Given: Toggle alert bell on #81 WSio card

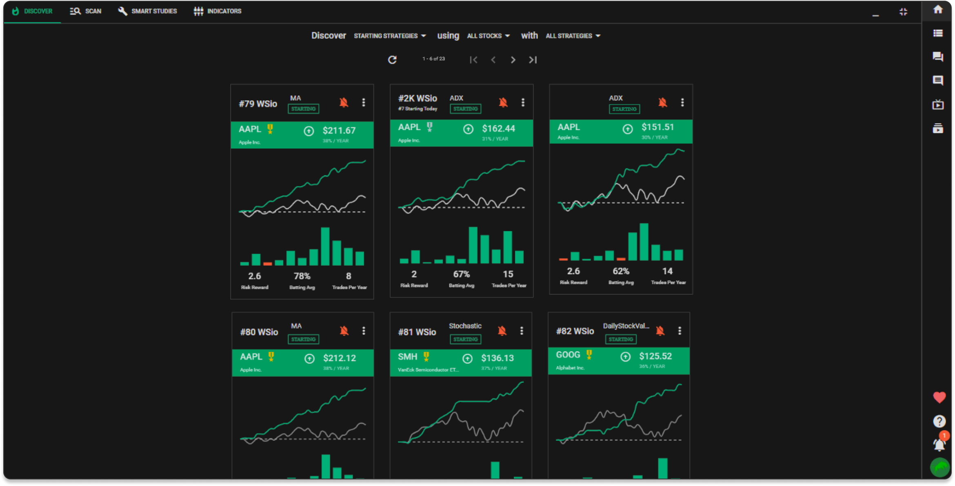Looking at the screenshot, I should pyautogui.click(x=502, y=331).
